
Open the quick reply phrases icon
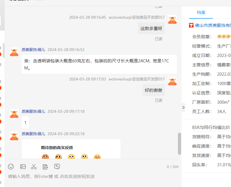coord(45,167)
